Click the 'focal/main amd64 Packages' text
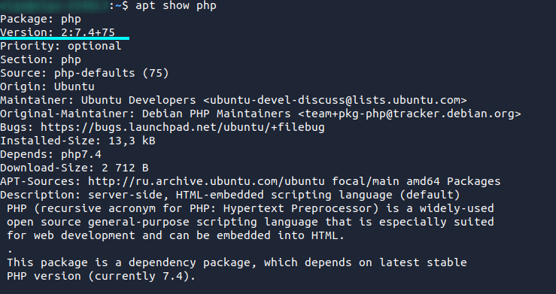The image size is (556, 294). point(416,181)
